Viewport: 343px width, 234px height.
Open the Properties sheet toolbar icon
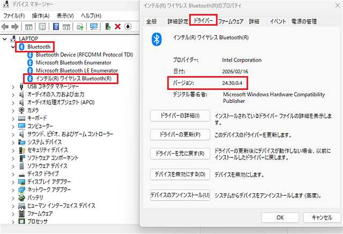[x=42, y=27]
